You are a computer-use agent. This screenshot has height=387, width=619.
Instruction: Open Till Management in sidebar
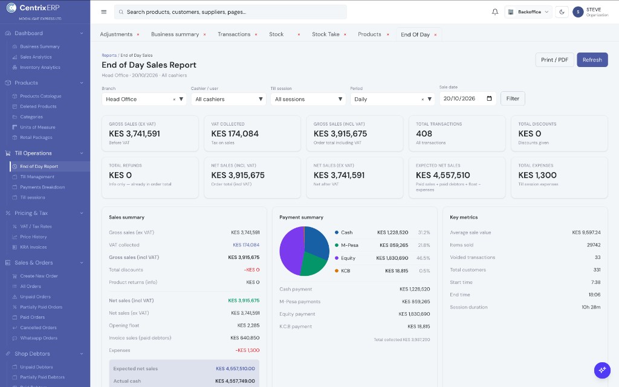click(x=37, y=177)
